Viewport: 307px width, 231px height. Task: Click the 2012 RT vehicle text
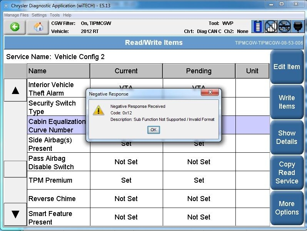coord(90,31)
